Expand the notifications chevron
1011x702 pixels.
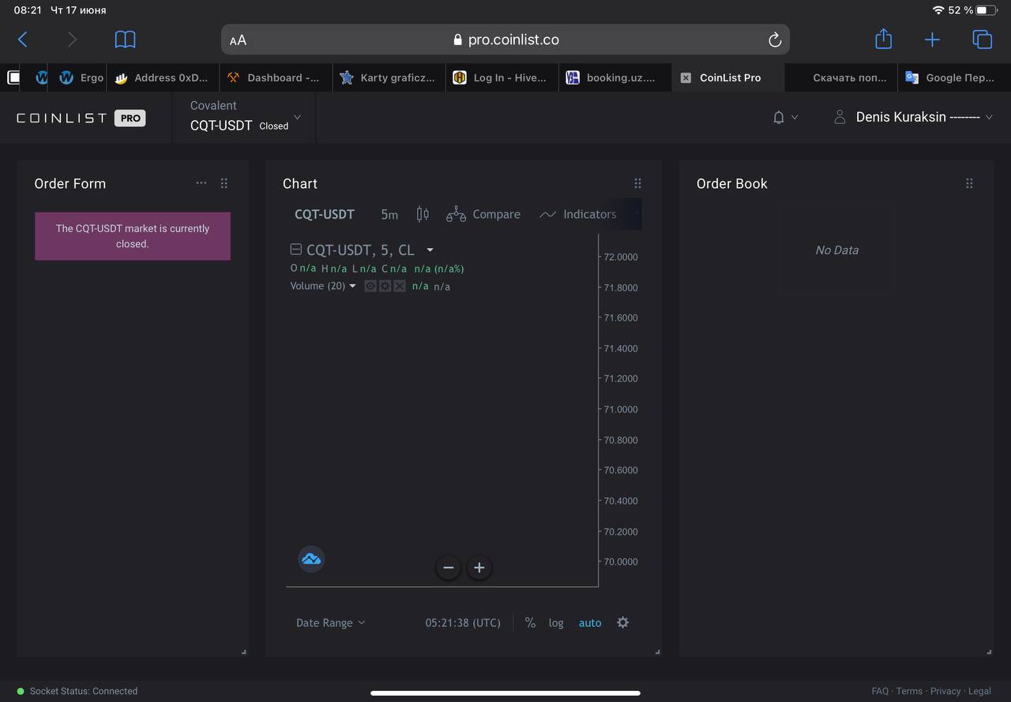(795, 117)
